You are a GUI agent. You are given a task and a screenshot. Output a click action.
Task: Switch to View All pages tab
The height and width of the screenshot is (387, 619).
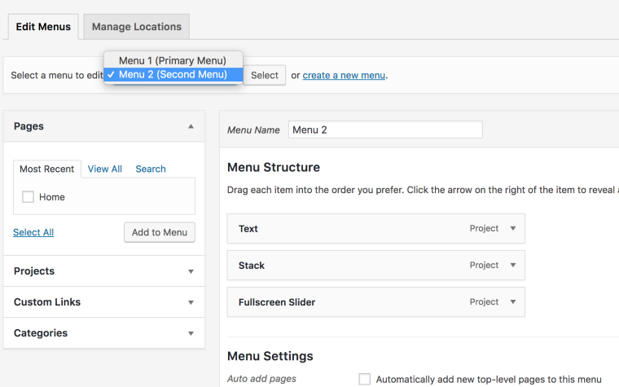[x=105, y=169]
